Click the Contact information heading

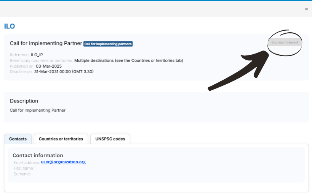coord(38,155)
